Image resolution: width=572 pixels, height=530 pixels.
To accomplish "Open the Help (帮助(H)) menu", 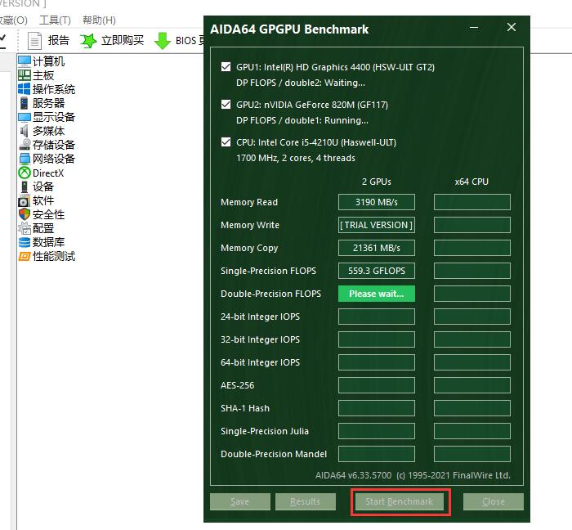I will point(99,20).
